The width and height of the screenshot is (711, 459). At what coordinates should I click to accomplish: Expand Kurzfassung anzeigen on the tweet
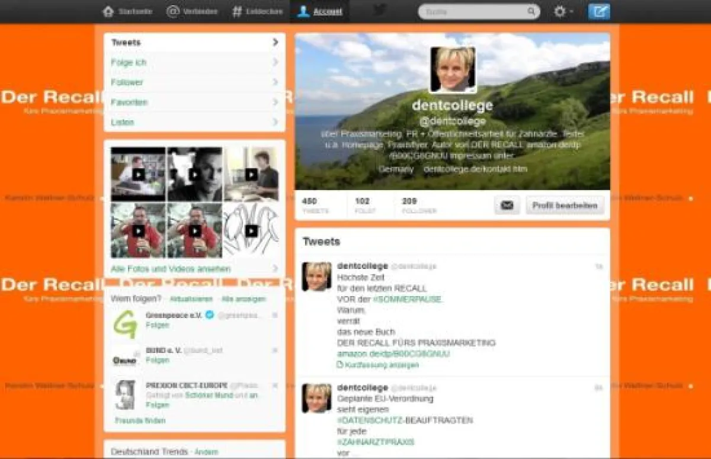pyautogui.click(x=379, y=365)
